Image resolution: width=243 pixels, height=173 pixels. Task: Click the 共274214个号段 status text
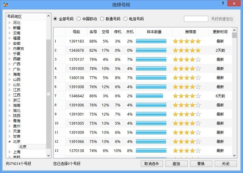pyautogui.click(x=19, y=164)
